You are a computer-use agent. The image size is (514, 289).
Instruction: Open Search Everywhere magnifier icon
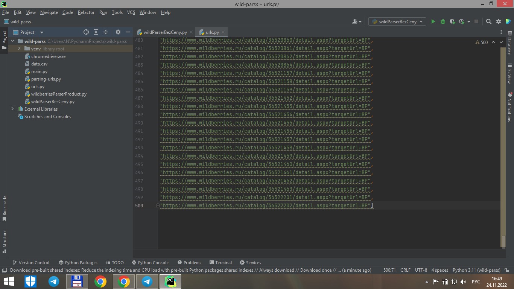pyautogui.click(x=489, y=22)
